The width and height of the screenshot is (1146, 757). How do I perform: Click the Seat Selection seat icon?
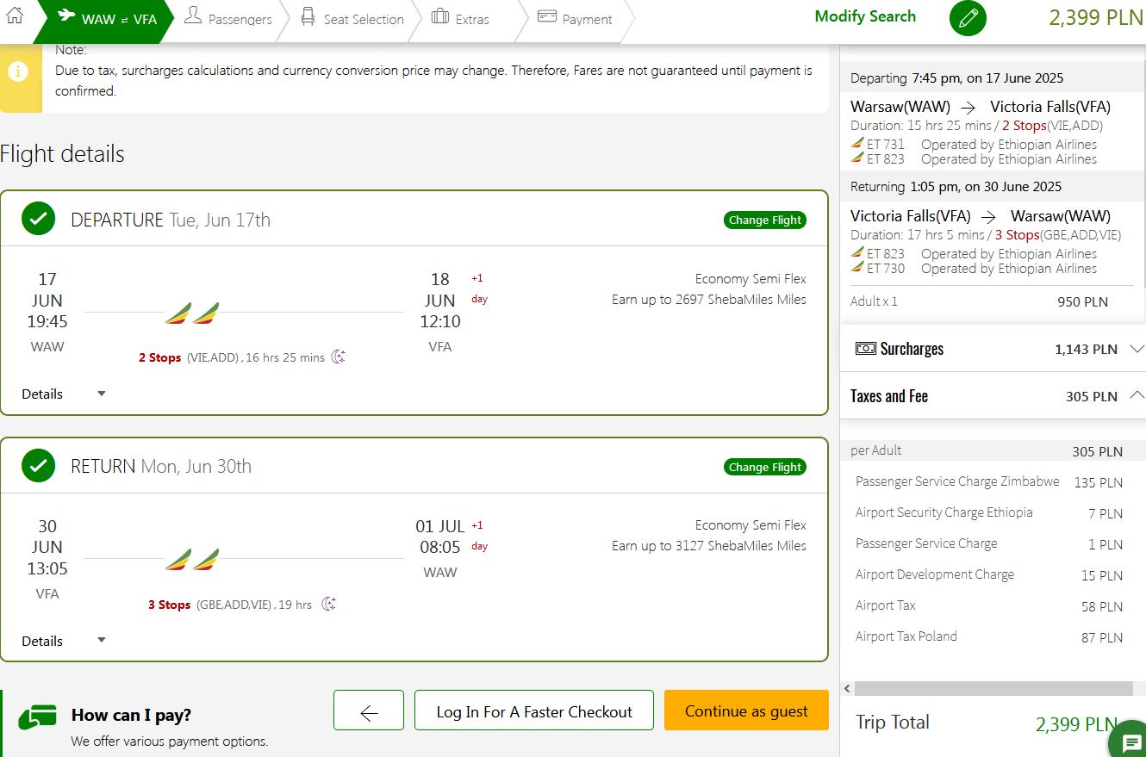308,16
